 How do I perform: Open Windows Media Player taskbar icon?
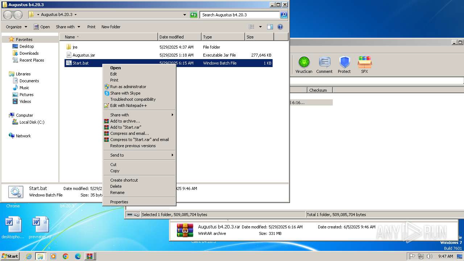click(53, 256)
